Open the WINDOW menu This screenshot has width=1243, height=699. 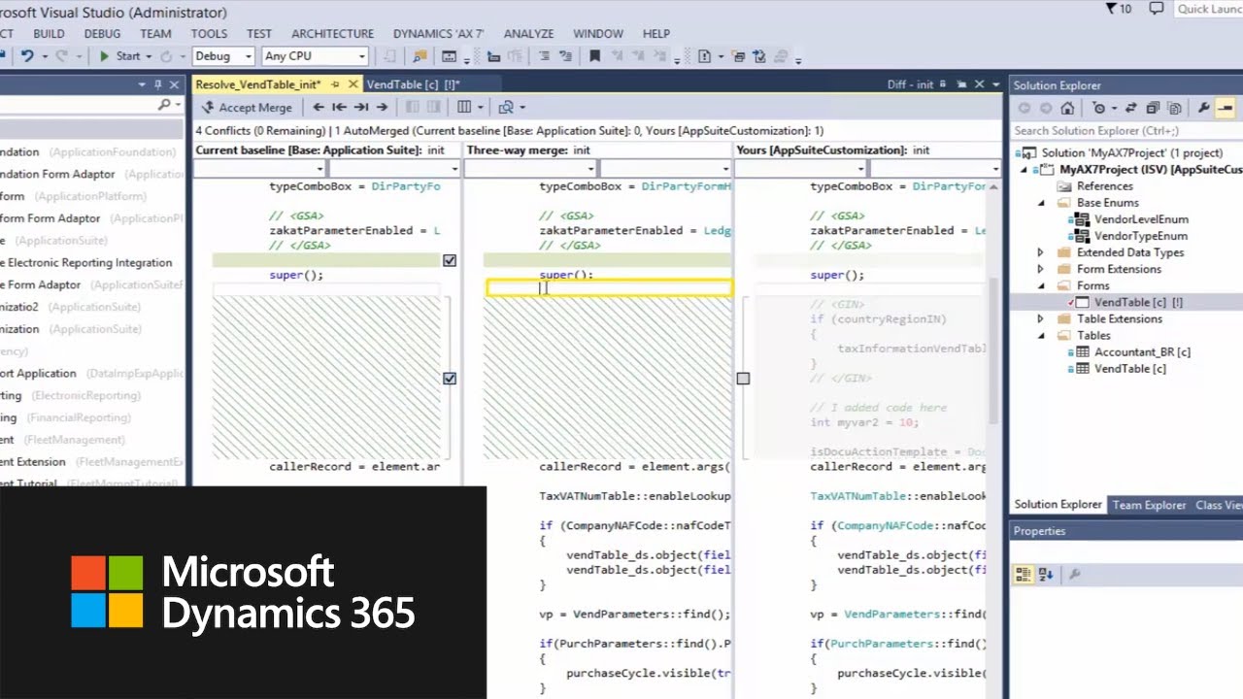(x=598, y=33)
